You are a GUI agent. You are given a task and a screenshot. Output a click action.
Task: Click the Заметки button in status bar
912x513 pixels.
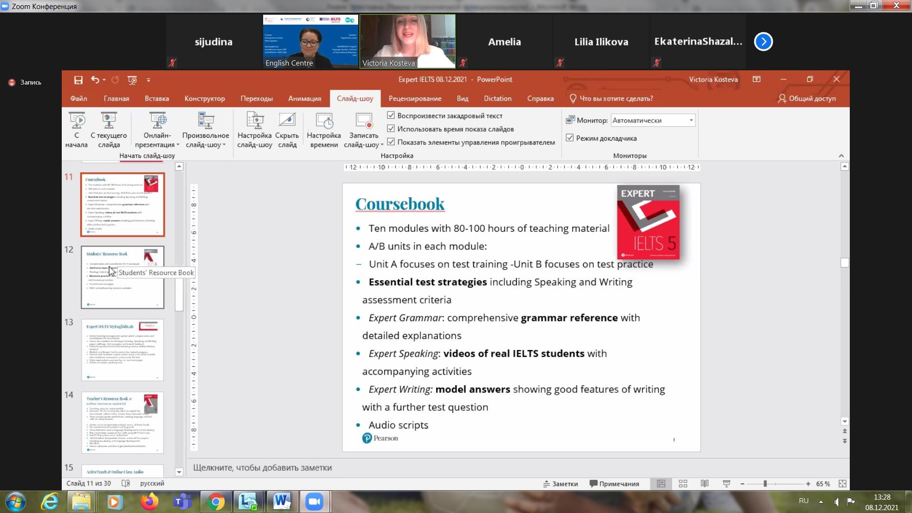pyautogui.click(x=560, y=484)
